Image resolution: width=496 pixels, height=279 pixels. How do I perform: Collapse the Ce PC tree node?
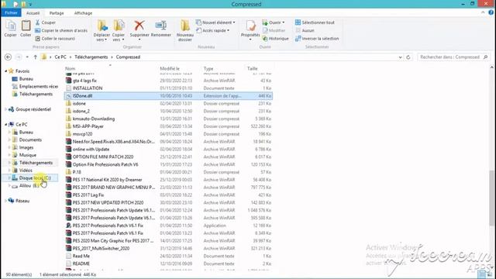pos(5,124)
